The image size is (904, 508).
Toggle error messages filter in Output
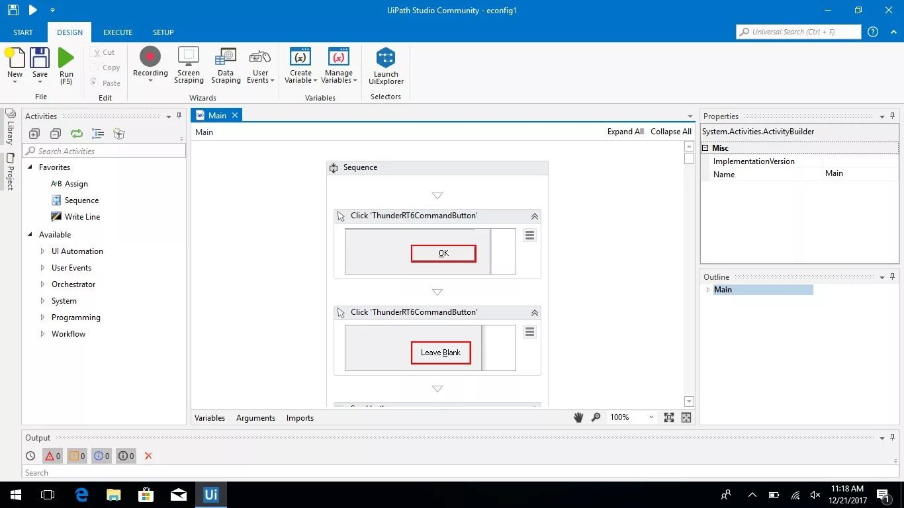pos(53,456)
